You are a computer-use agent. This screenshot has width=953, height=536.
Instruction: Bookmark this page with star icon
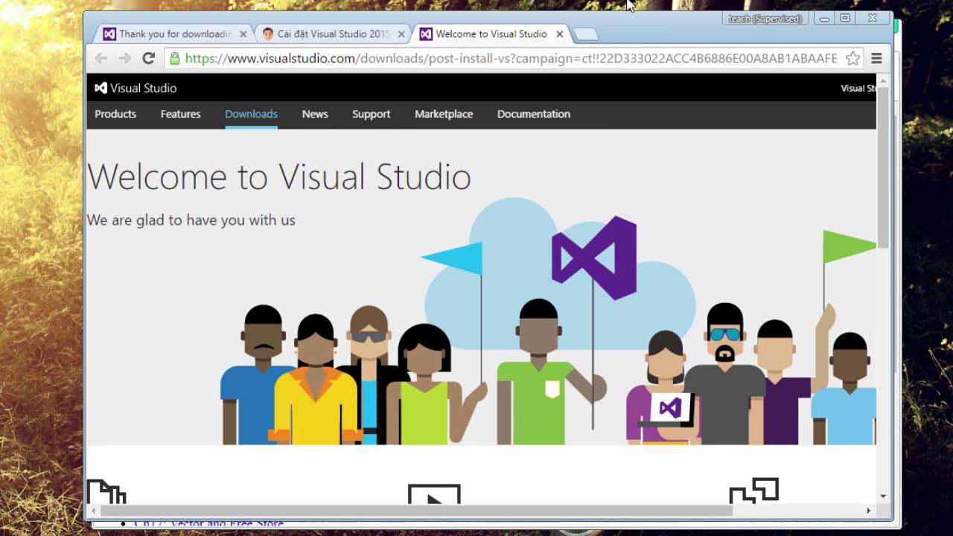coord(853,58)
